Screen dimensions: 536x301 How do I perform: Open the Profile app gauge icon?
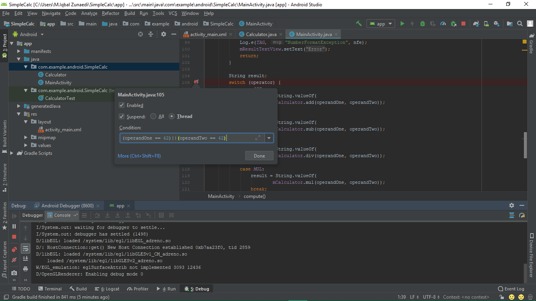pyautogui.click(x=443, y=24)
